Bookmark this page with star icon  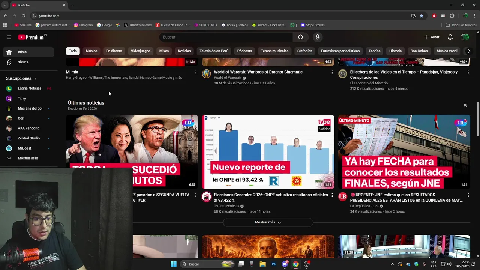pyautogui.click(x=421, y=16)
